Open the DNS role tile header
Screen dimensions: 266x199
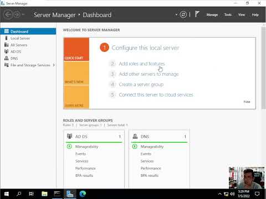point(159,137)
